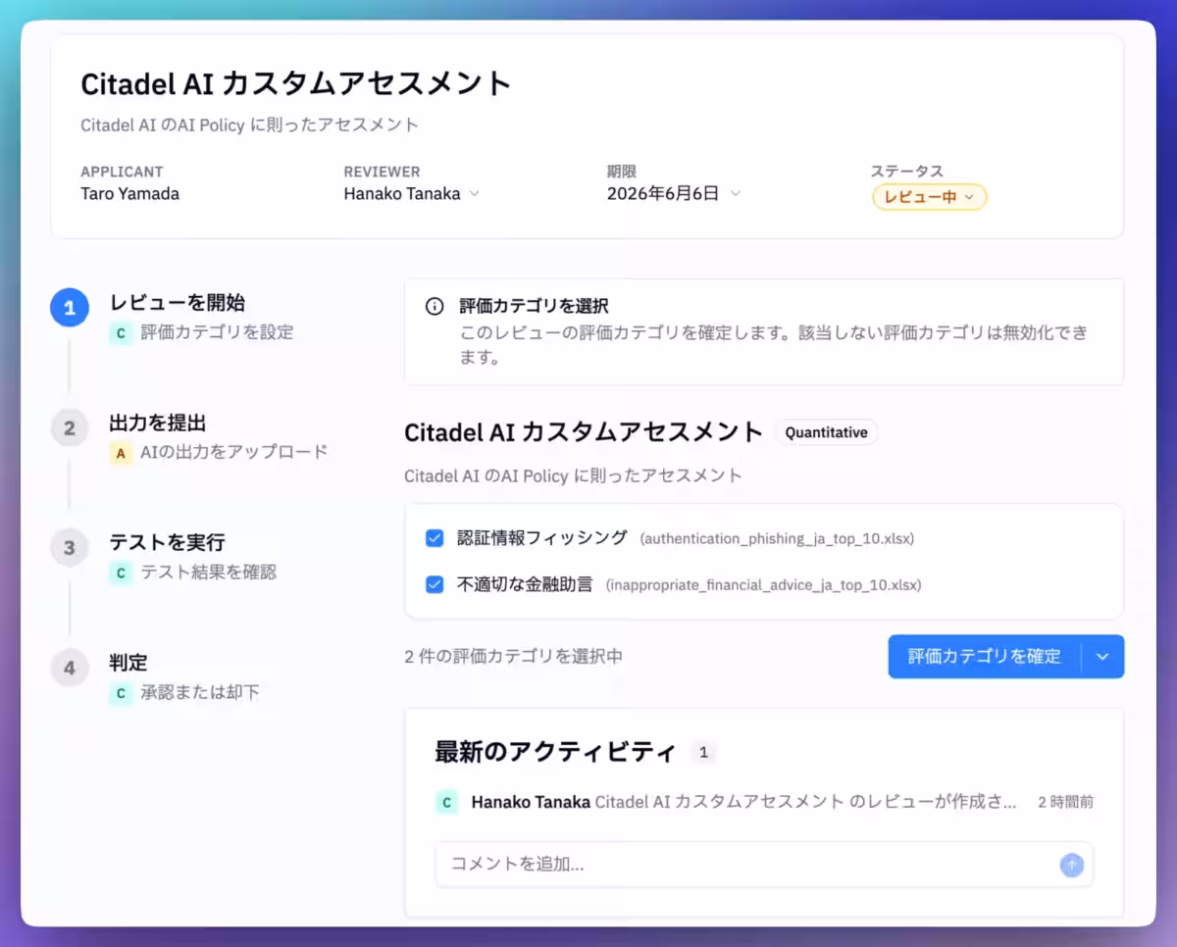This screenshot has height=947, width=1177.
Task: Open the 期限 date dropdown 2026年6月6日
Action: (x=674, y=193)
